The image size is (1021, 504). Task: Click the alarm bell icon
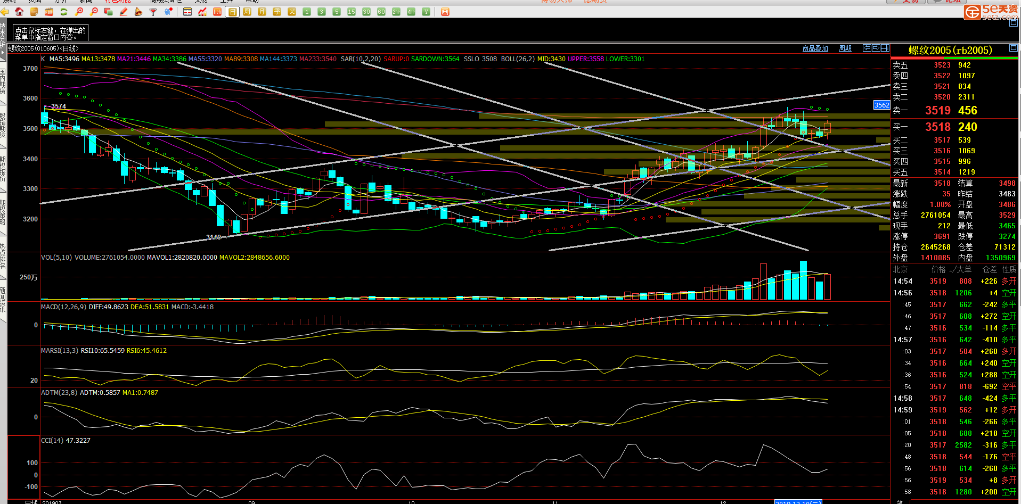click(138, 12)
